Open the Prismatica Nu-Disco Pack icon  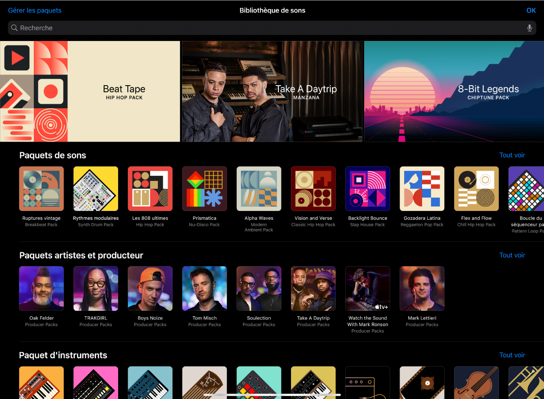coord(205,189)
